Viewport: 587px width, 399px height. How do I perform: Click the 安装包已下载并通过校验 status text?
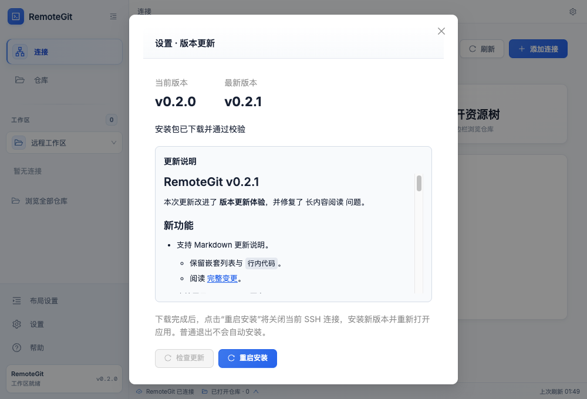pos(200,129)
